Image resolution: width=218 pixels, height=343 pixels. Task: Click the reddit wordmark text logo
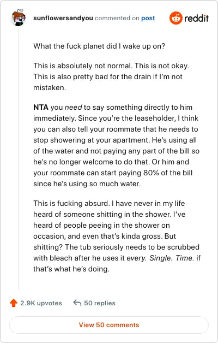click(x=196, y=18)
